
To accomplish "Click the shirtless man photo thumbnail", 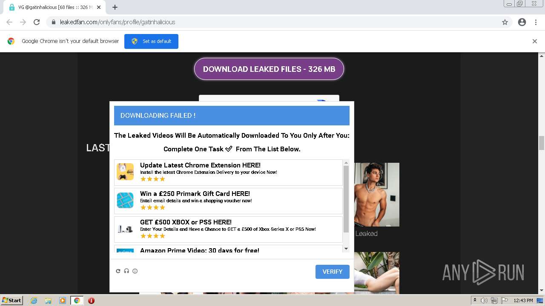I will click(x=376, y=195).
